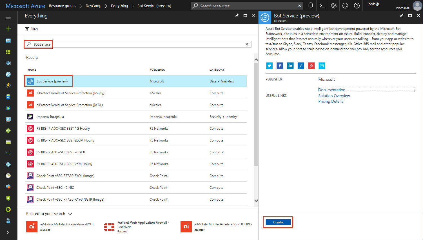This screenshot has height=240, width=423.
Task: Share Bot Service on Twitter
Action: click(270, 66)
